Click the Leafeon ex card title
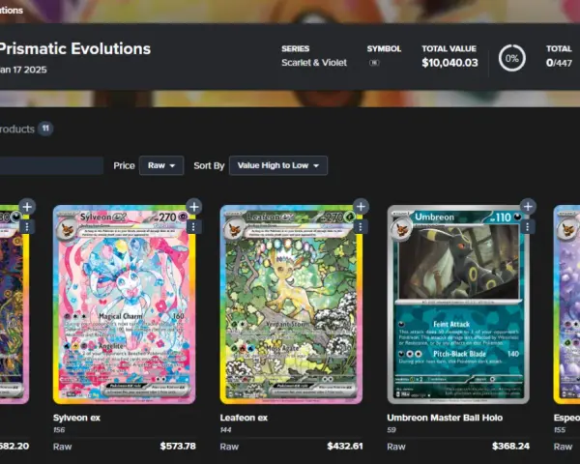 [244, 418]
